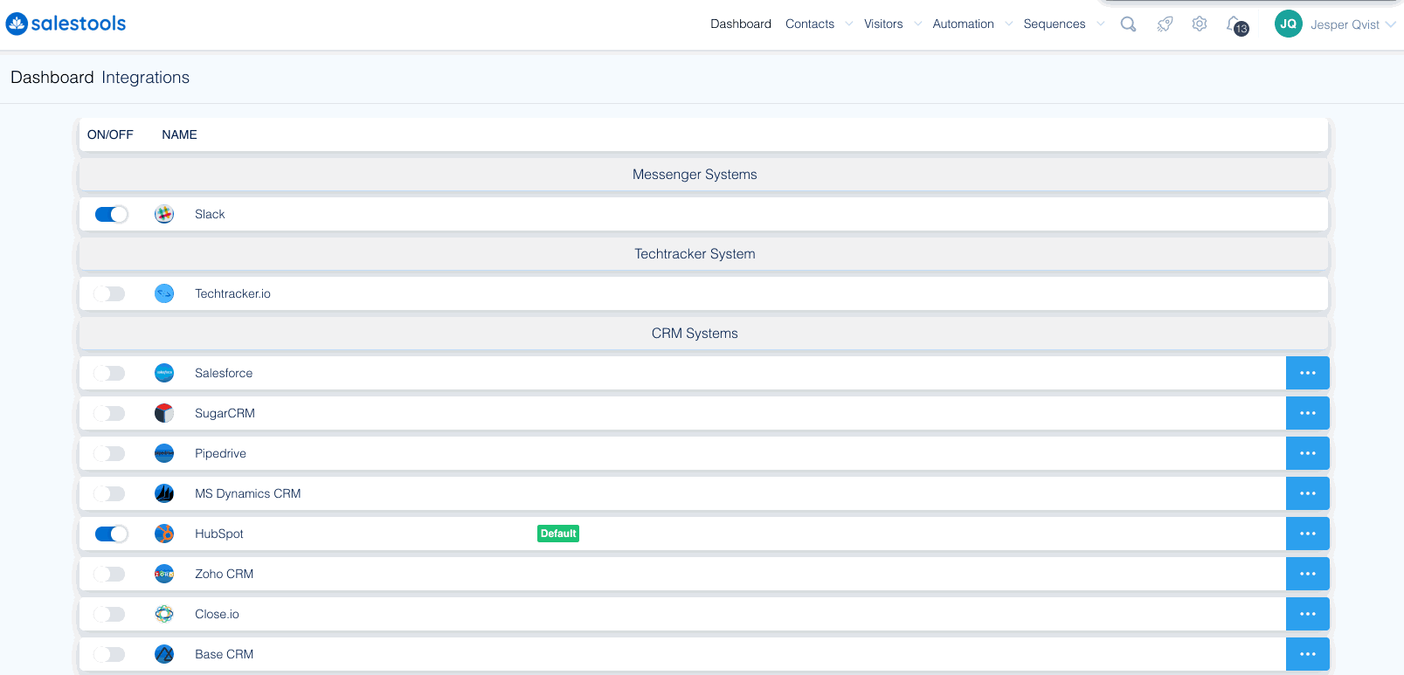Screen dimensions: 1404x675
Task: Click the rocket icon in header
Action: tap(1165, 24)
